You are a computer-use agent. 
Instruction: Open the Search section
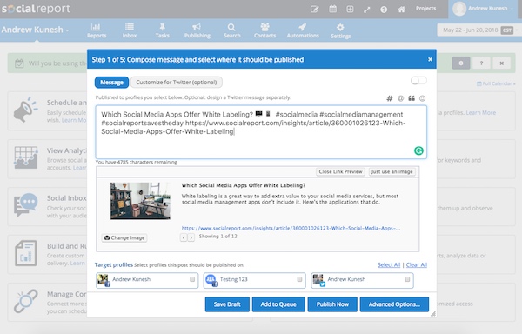(231, 30)
